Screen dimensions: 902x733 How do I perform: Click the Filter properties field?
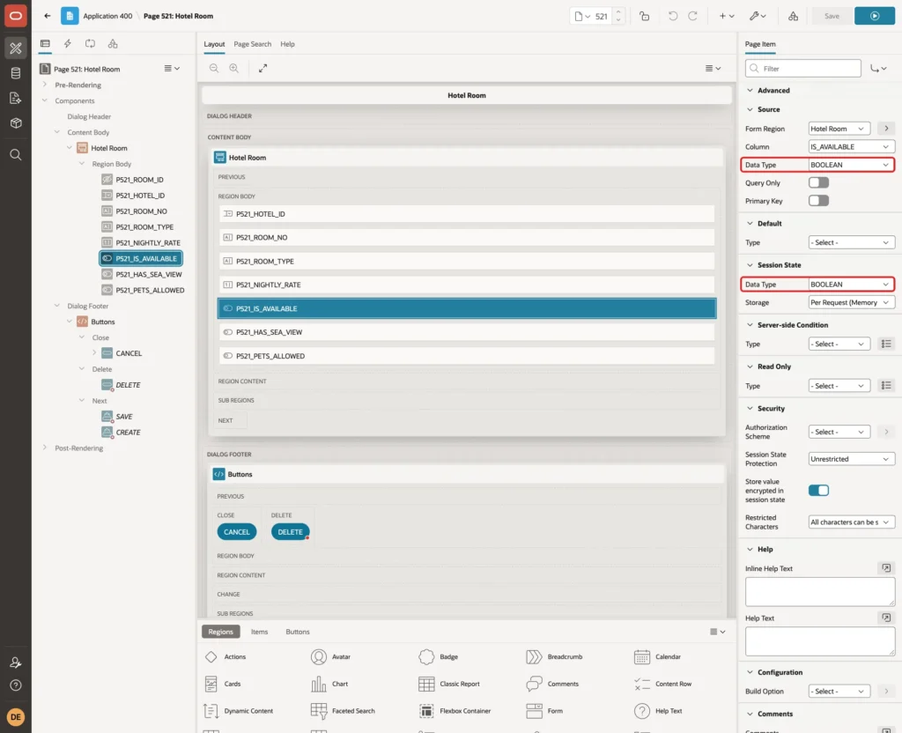pos(803,69)
